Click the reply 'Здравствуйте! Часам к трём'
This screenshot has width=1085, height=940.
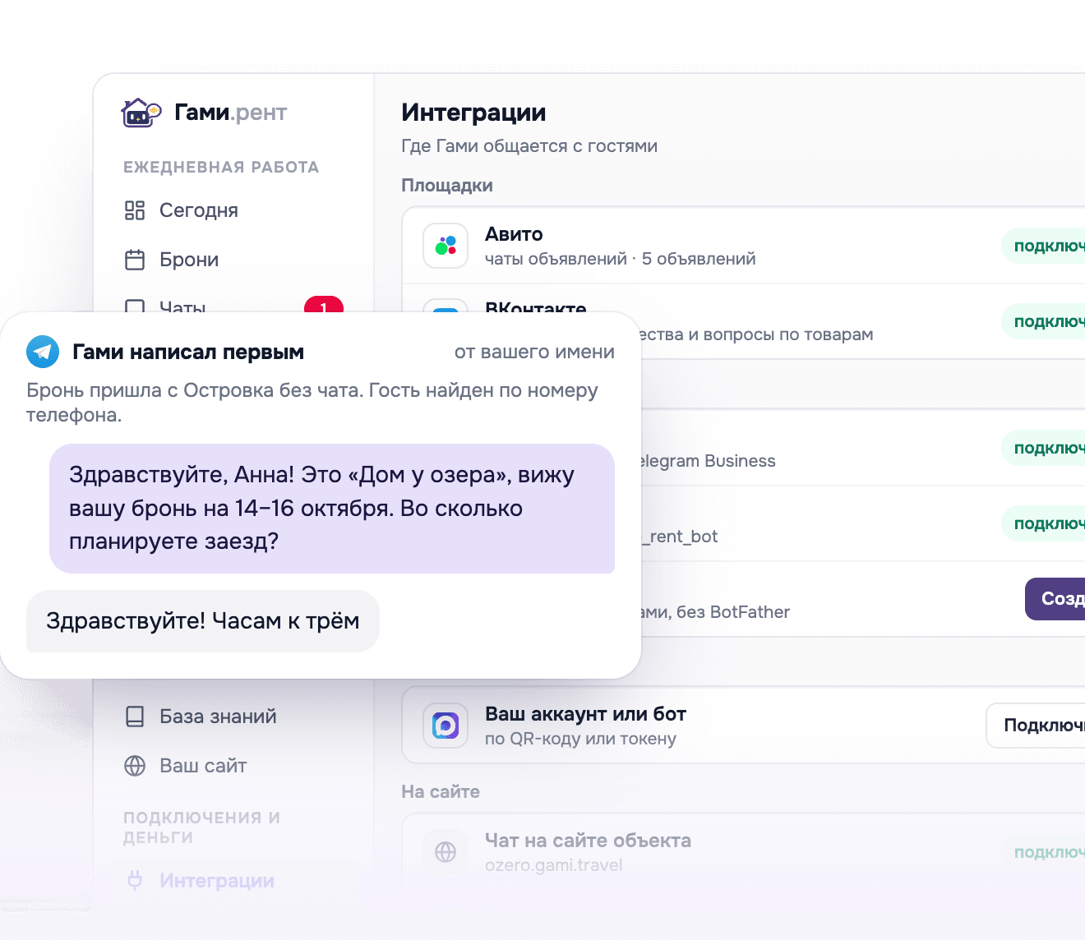coord(203,621)
